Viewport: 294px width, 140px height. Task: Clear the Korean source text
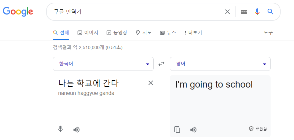pyautogui.click(x=151, y=83)
